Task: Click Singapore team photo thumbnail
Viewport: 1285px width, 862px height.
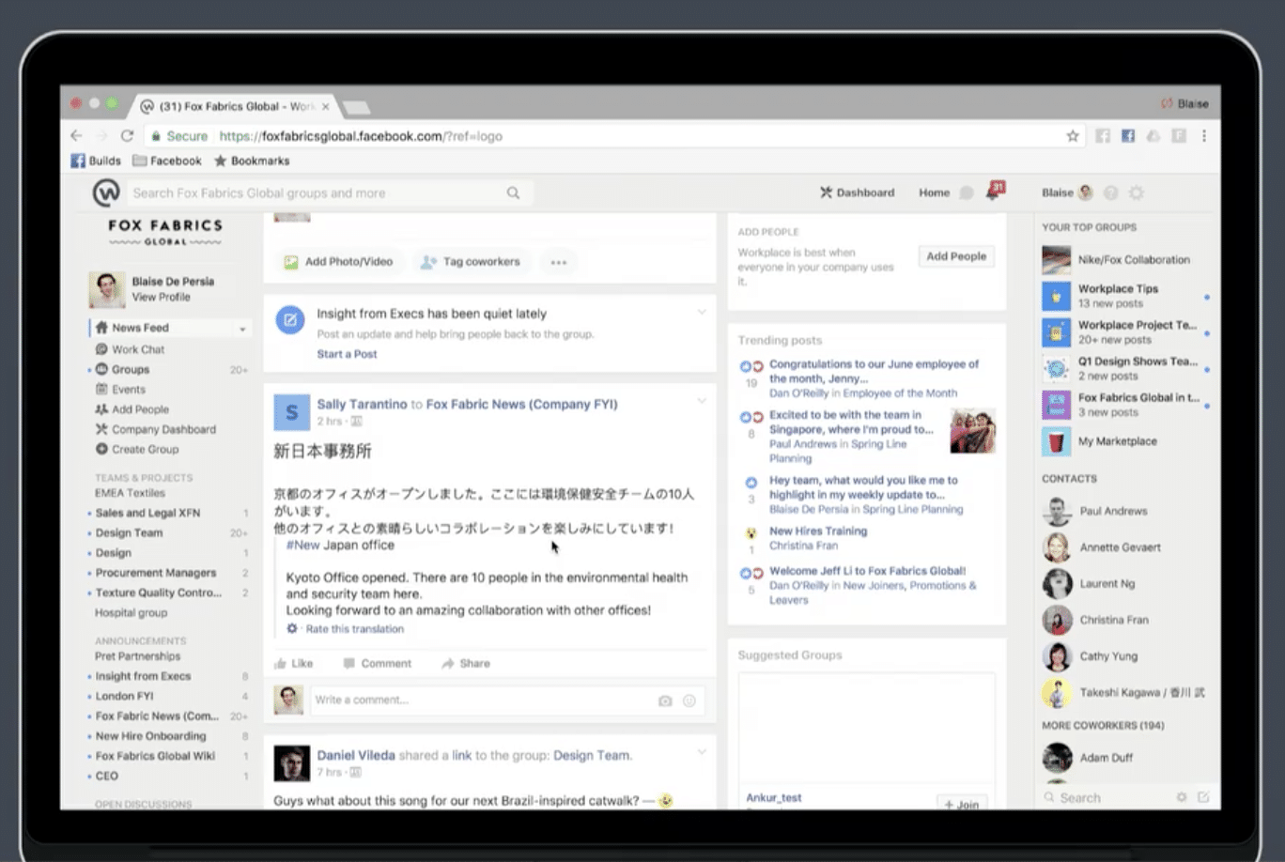Action: (x=972, y=431)
